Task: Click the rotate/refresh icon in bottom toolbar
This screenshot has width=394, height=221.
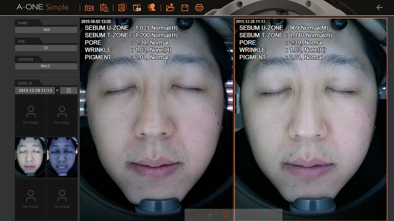Action: [x=195, y=215]
